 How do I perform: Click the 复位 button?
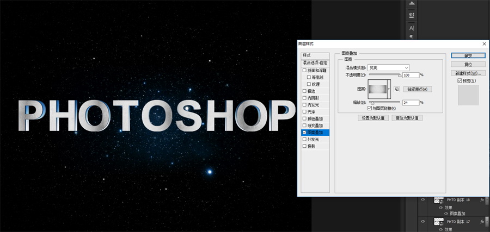coord(468,64)
